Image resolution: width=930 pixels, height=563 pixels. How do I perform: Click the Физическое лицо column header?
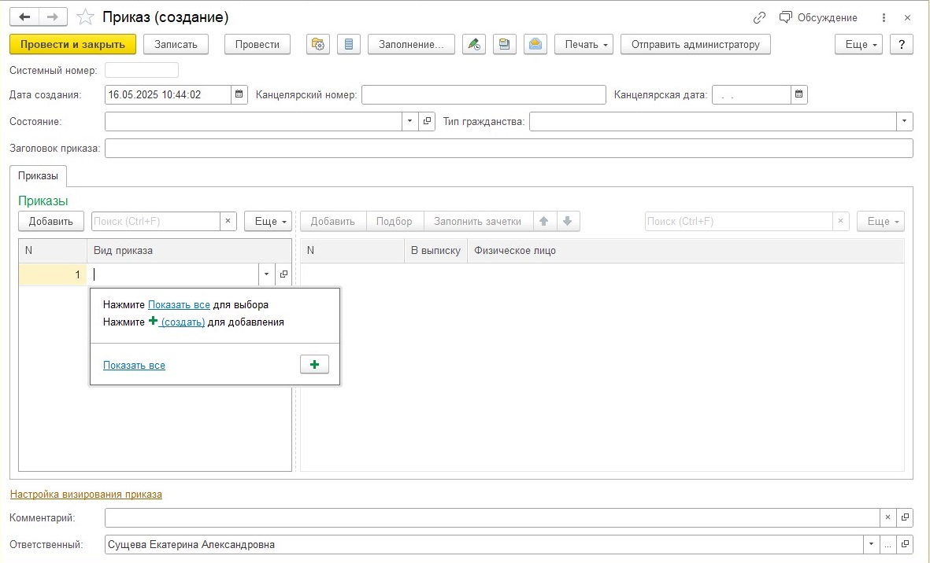point(686,250)
